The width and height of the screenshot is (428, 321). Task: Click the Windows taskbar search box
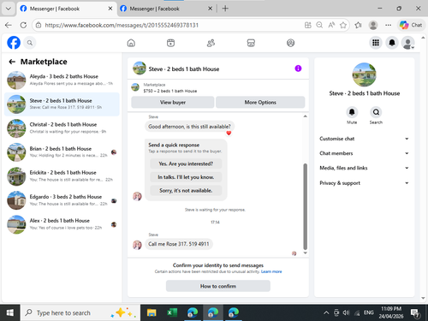80,313
